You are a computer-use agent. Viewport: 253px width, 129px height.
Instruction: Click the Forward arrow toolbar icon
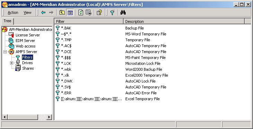(x=51, y=12)
